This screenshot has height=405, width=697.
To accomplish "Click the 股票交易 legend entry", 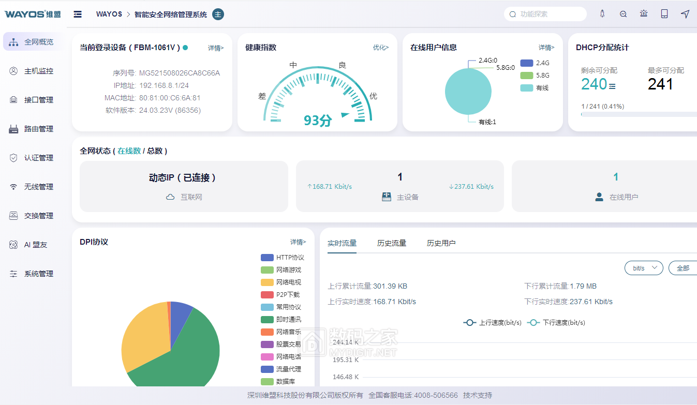I will [x=281, y=344].
